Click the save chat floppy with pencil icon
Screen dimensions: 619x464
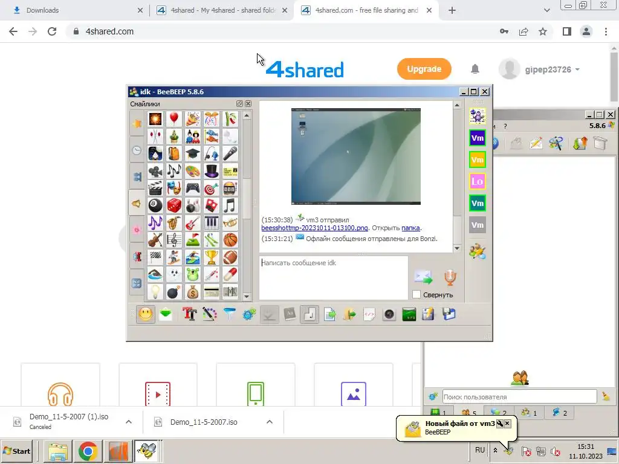coord(429,314)
